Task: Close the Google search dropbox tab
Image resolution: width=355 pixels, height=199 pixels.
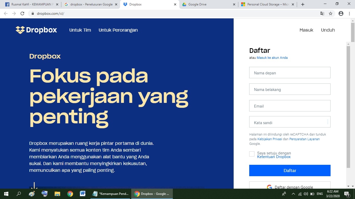Action: coord(116,4)
